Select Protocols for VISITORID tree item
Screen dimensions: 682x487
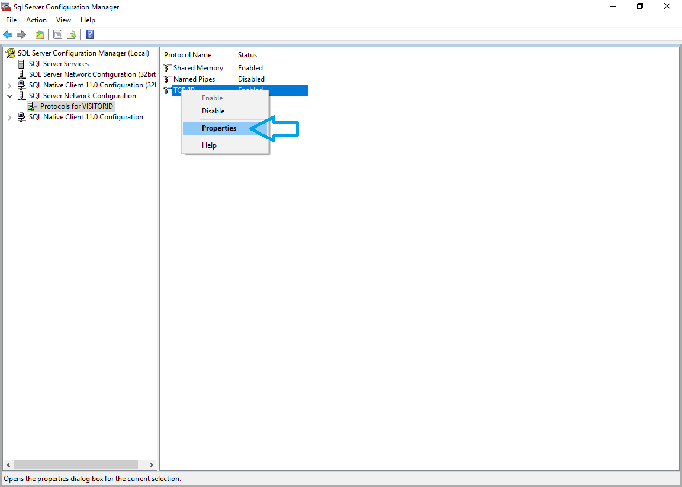tap(76, 106)
